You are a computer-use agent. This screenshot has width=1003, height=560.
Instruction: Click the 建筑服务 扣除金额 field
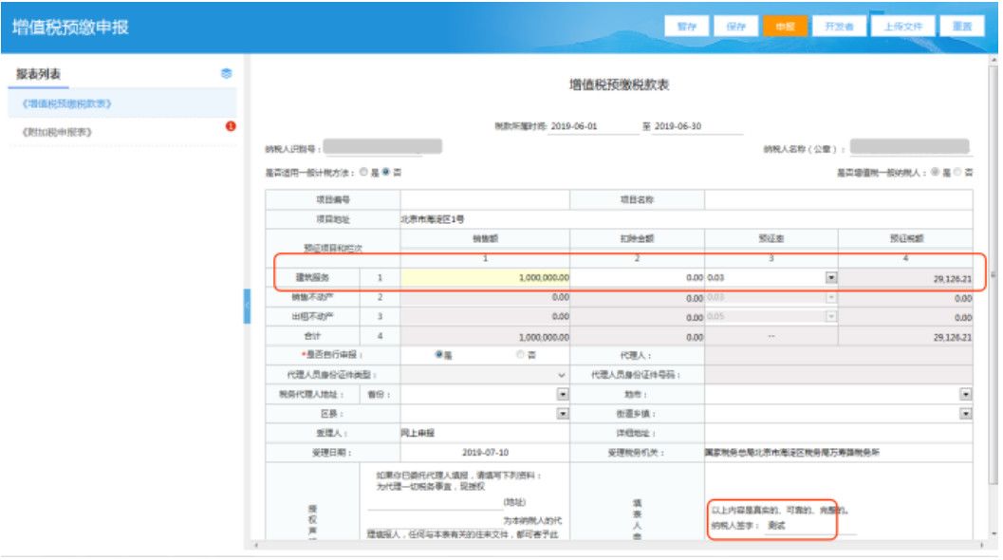pos(637,278)
